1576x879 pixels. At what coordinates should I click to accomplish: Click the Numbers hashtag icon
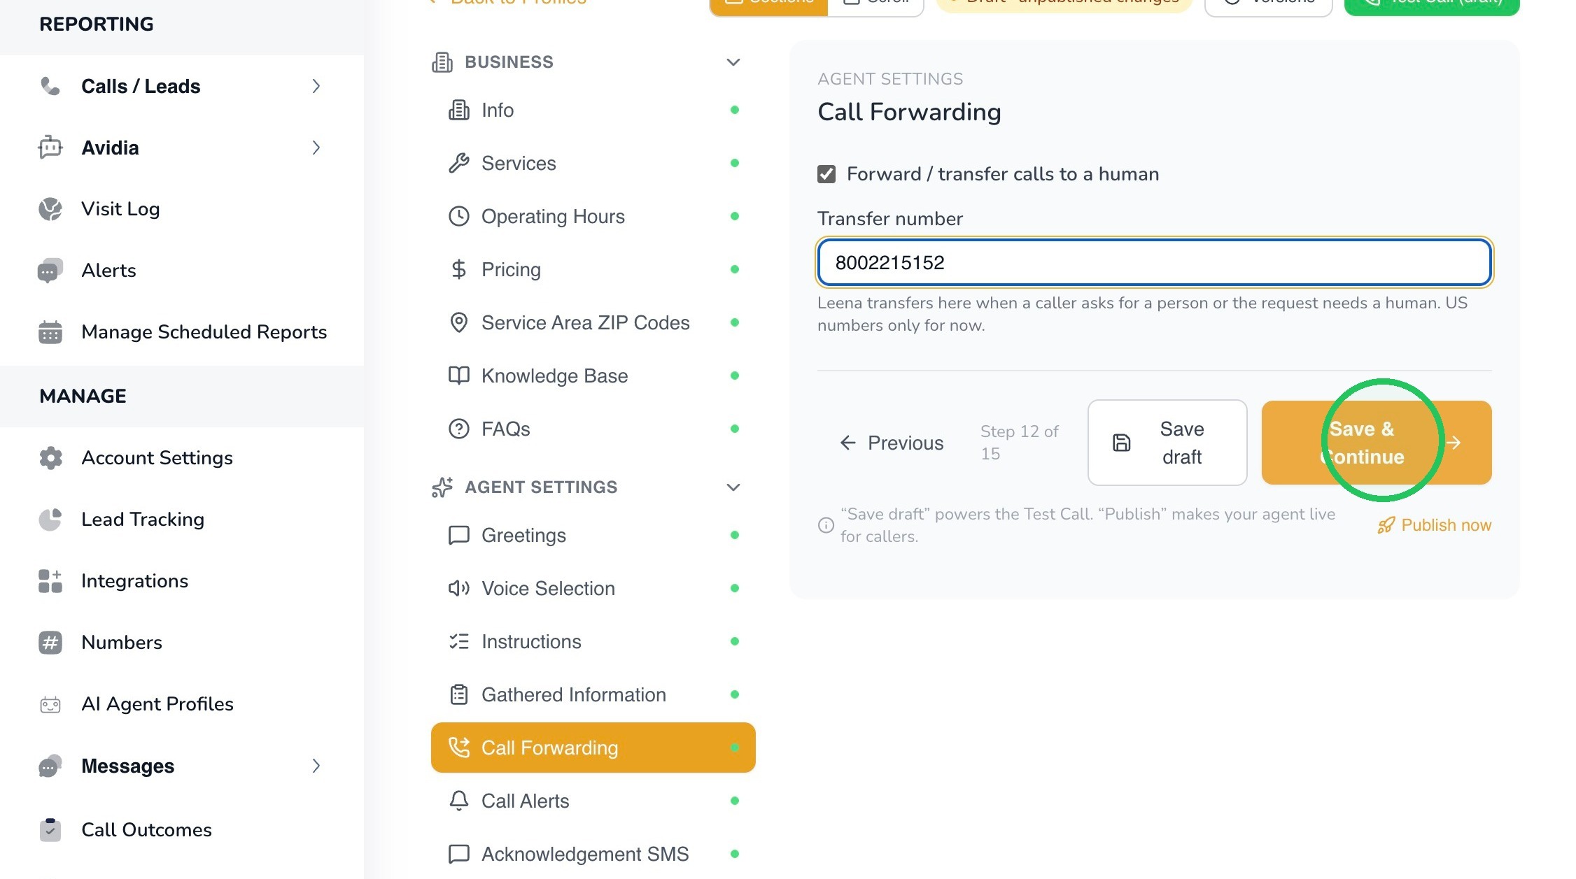(50, 642)
